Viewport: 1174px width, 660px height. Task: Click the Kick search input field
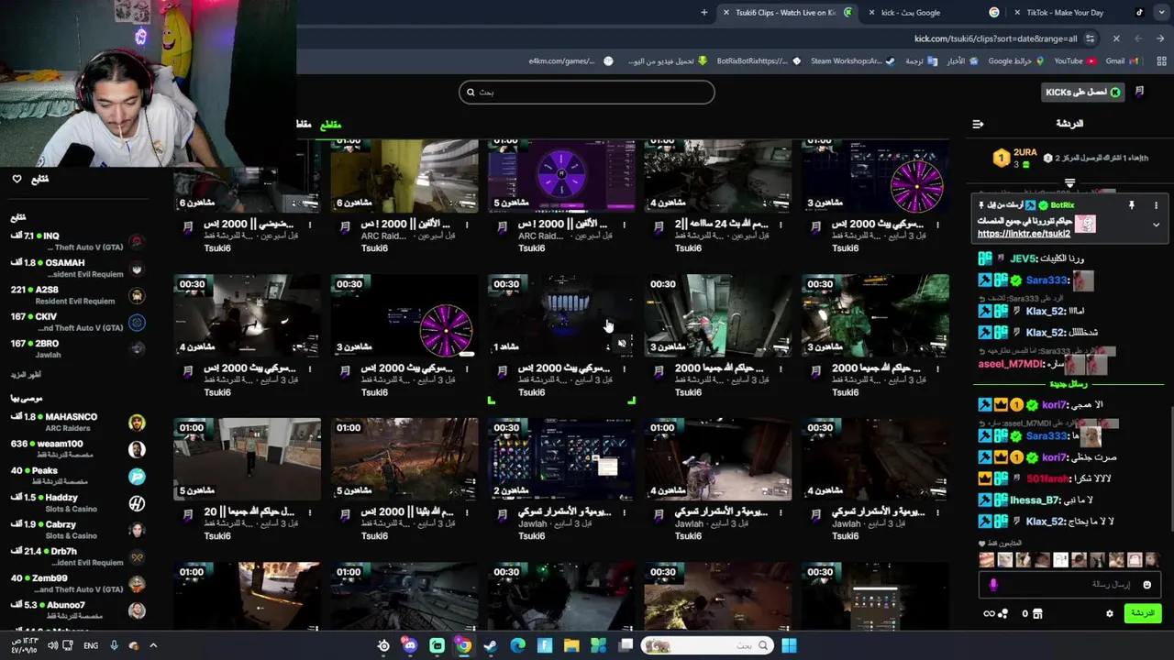pos(587,92)
